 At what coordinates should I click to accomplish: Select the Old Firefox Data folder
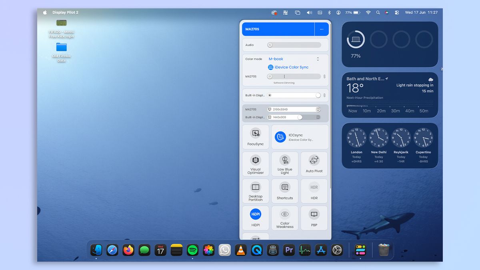point(61,52)
